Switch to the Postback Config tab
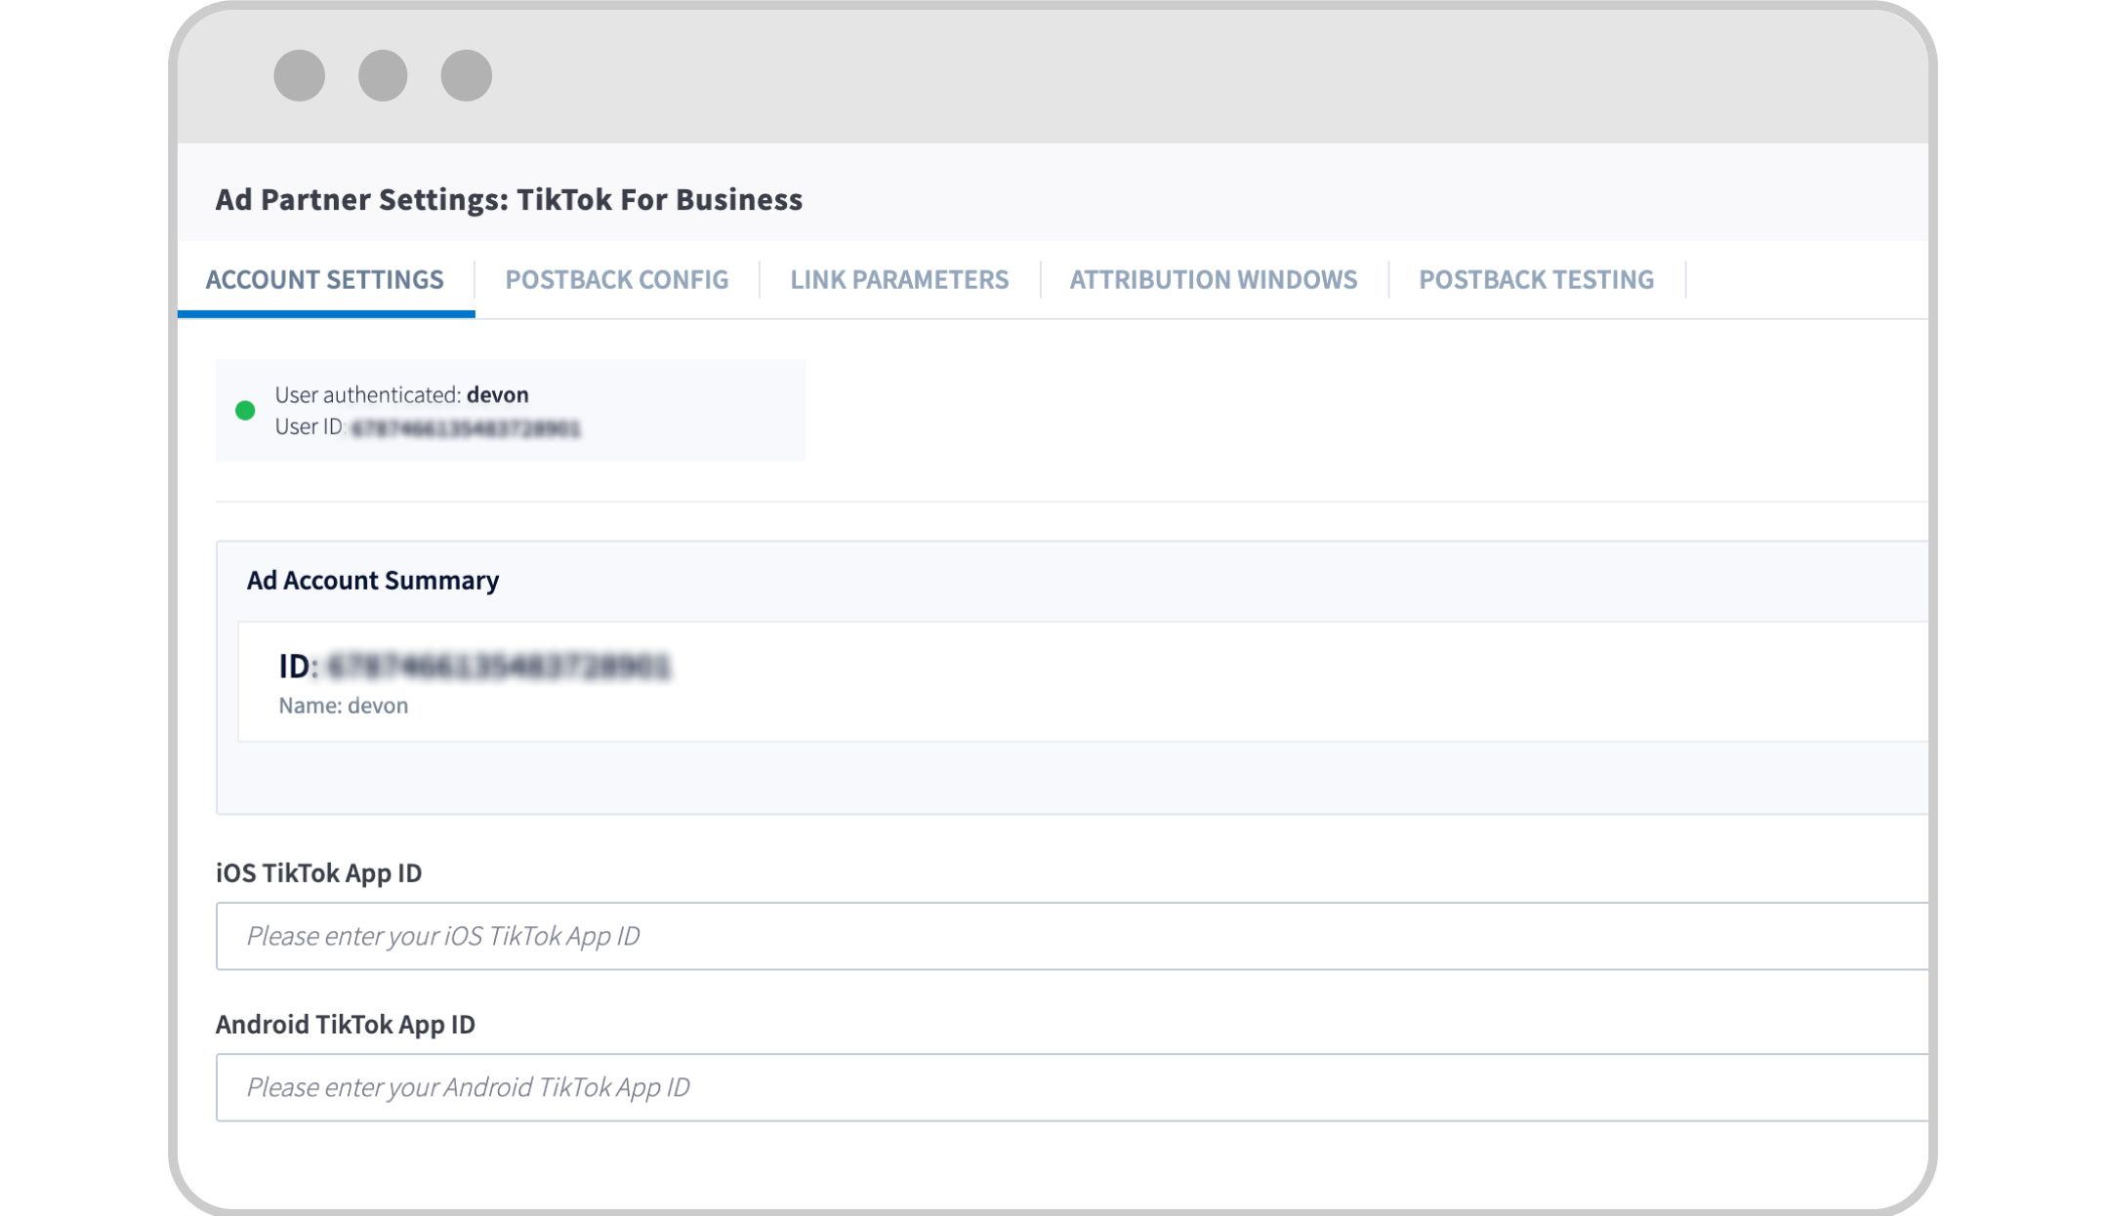 (x=616, y=280)
